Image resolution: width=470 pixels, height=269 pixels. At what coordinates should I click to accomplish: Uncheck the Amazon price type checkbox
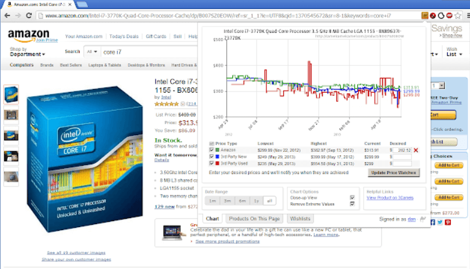click(211, 150)
